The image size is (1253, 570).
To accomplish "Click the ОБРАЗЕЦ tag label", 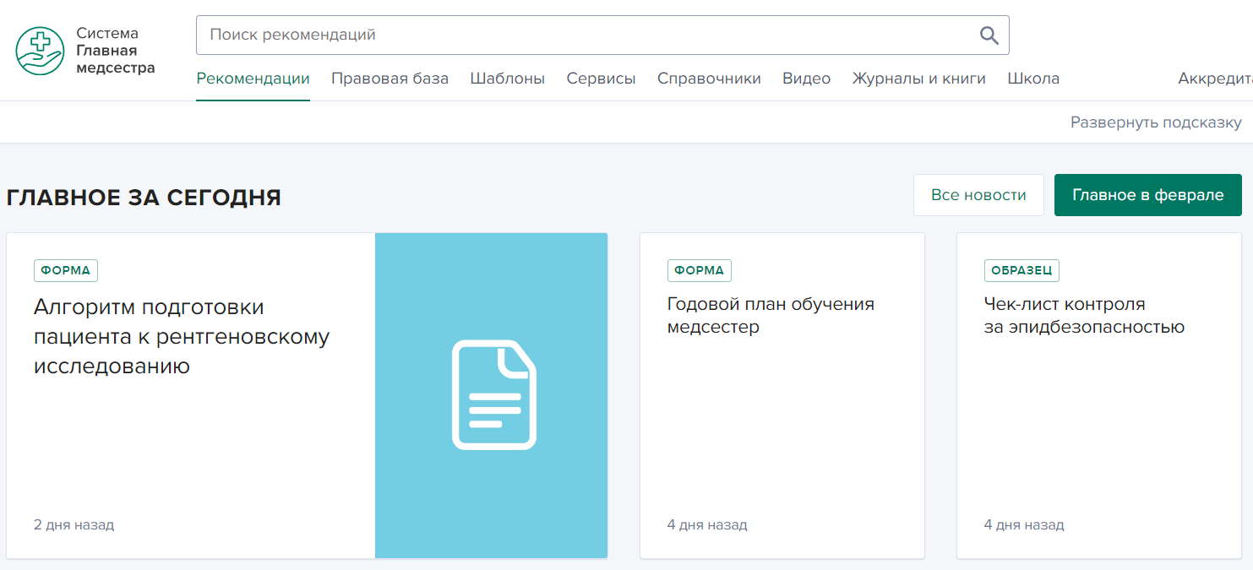I will [x=1021, y=270].
